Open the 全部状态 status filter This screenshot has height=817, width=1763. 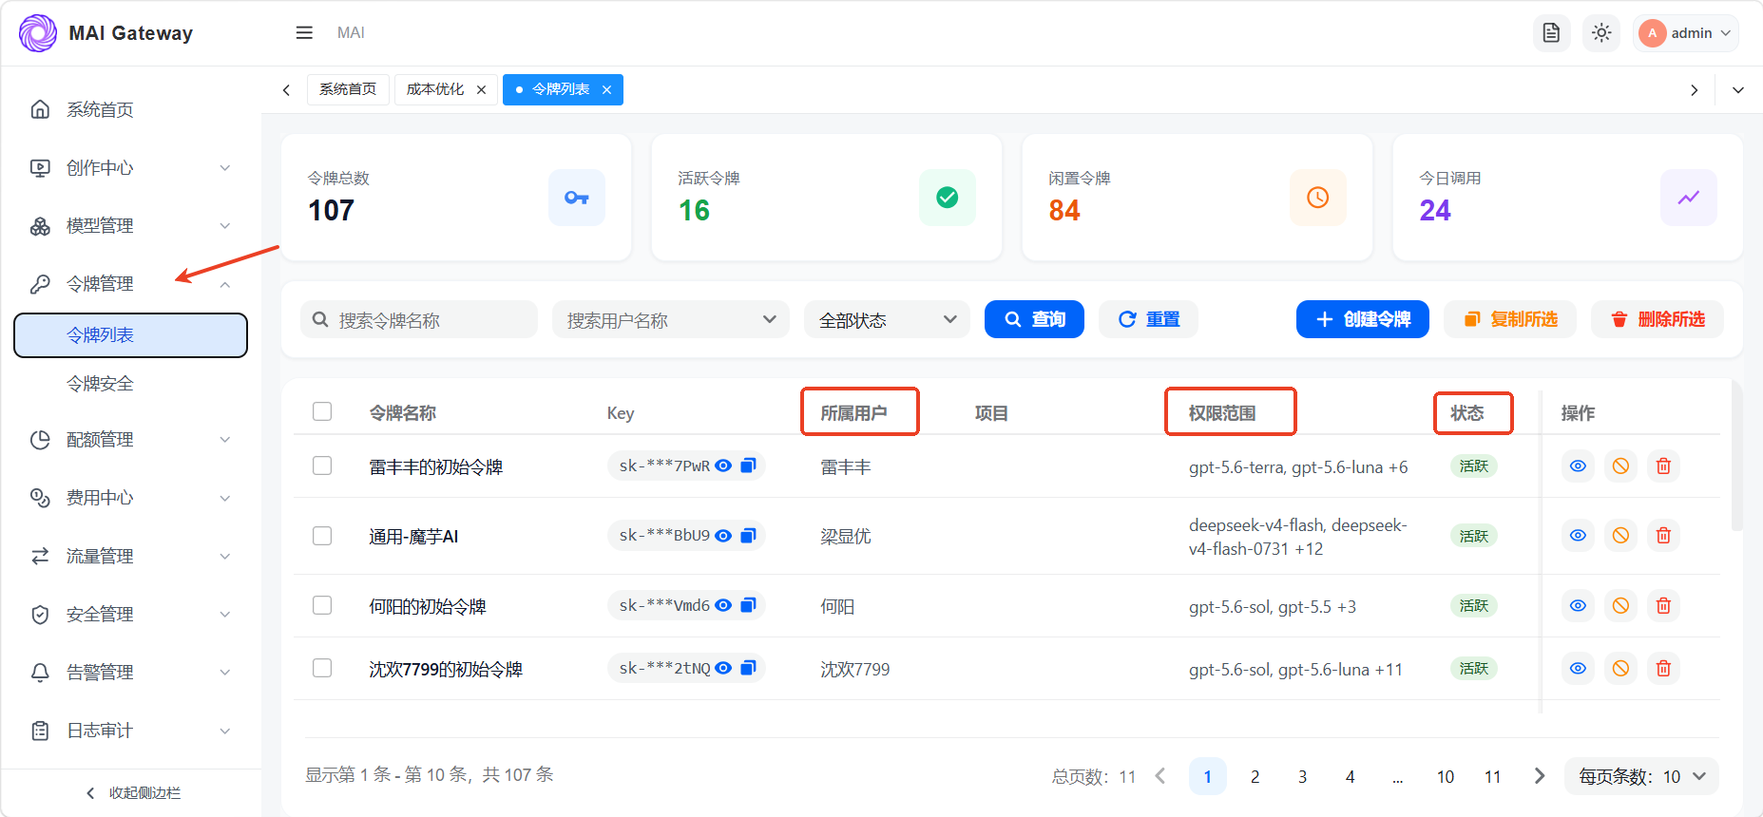[x=887, y=319]
